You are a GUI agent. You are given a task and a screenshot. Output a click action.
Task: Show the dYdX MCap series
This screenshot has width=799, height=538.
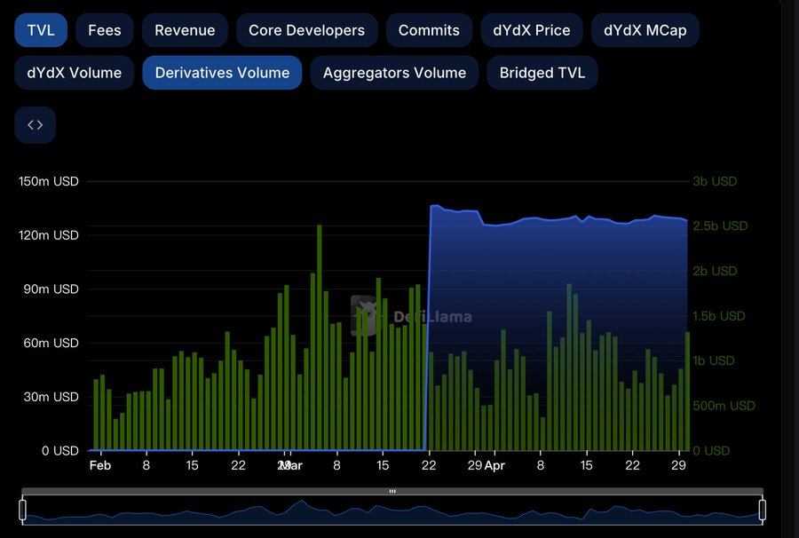tap(645, 30)
